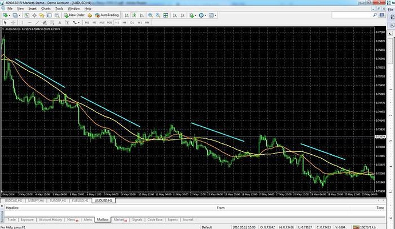Toggle the Navigator panel icon

(42, 15)
